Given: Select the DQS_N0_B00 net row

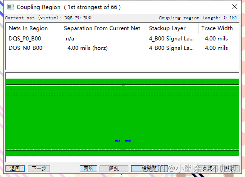Looking at the screenshot, I should (x=122, y=48).
